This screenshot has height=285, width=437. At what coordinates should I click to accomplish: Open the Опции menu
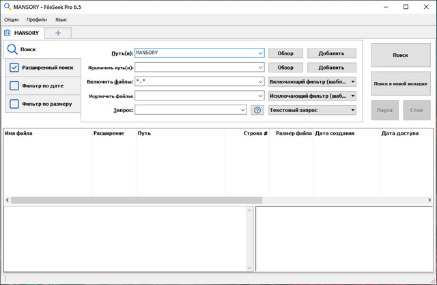11,20
